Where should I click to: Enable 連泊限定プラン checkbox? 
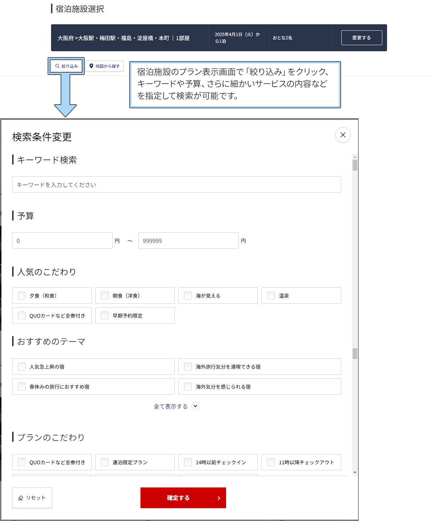click(x=105, y=462)
